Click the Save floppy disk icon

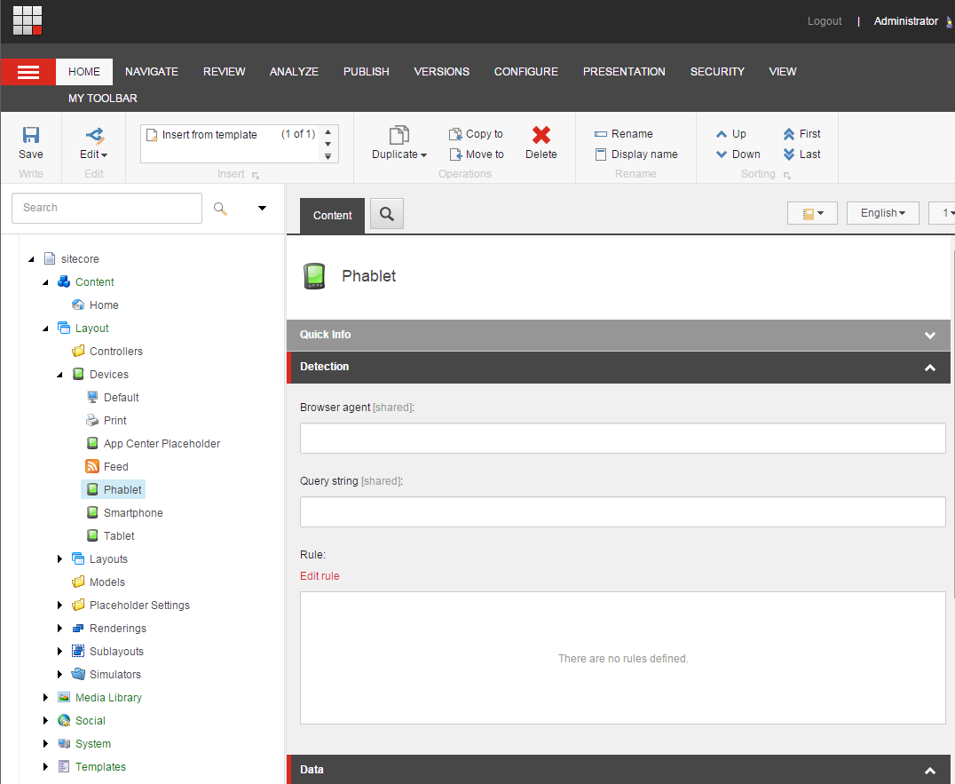30,135
